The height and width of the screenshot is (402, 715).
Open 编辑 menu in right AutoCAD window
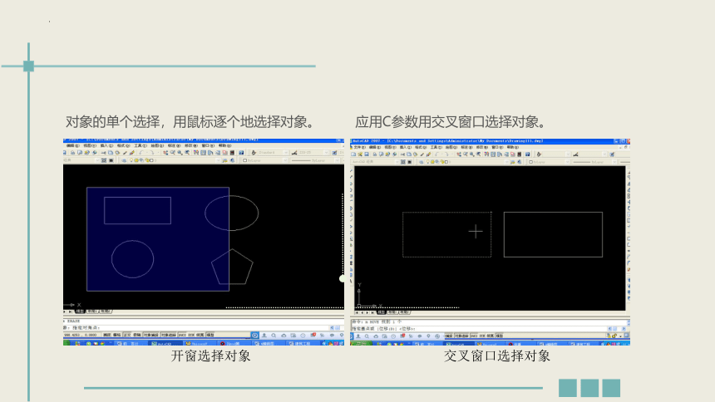coord(375,147)
